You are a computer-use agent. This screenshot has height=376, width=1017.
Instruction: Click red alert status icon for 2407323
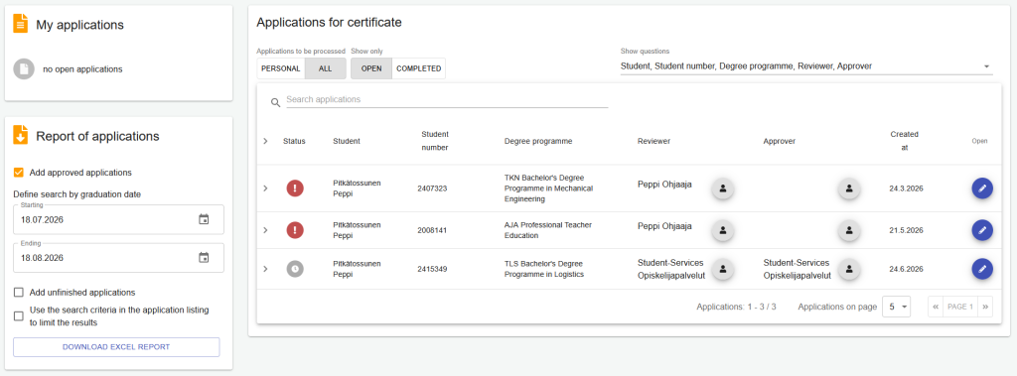(x=295, y=188)
